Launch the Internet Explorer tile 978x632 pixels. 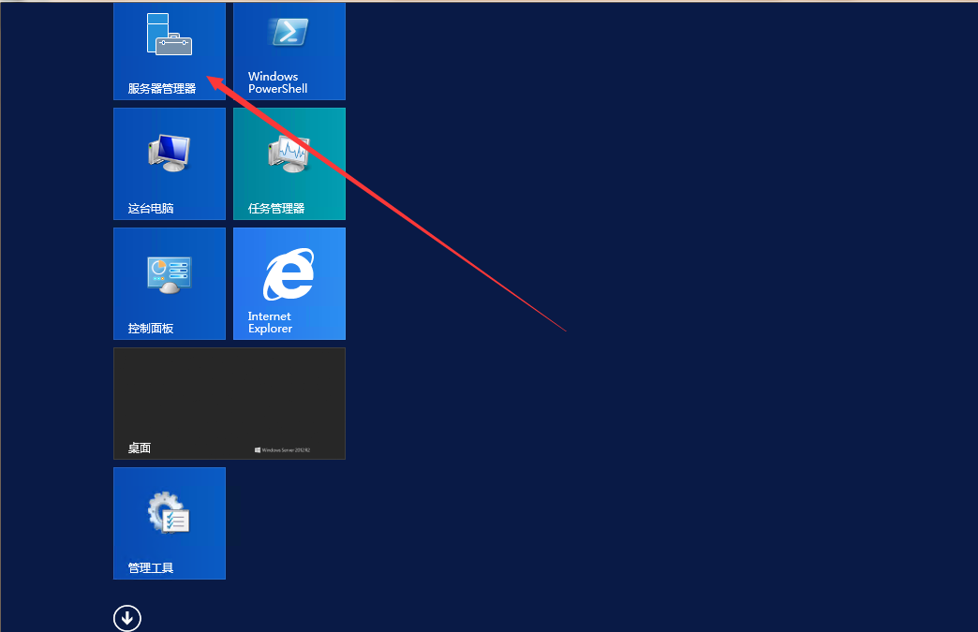pyautogui.click(x=289, y=284)
